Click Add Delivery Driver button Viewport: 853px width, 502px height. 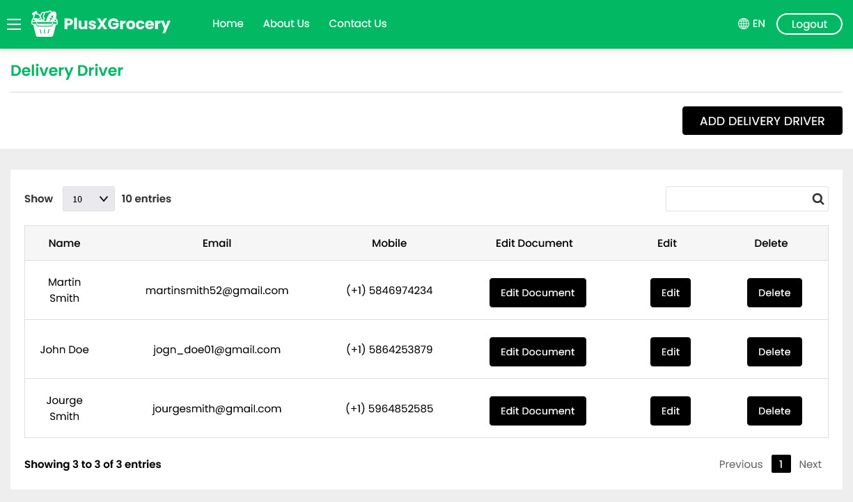762,121
